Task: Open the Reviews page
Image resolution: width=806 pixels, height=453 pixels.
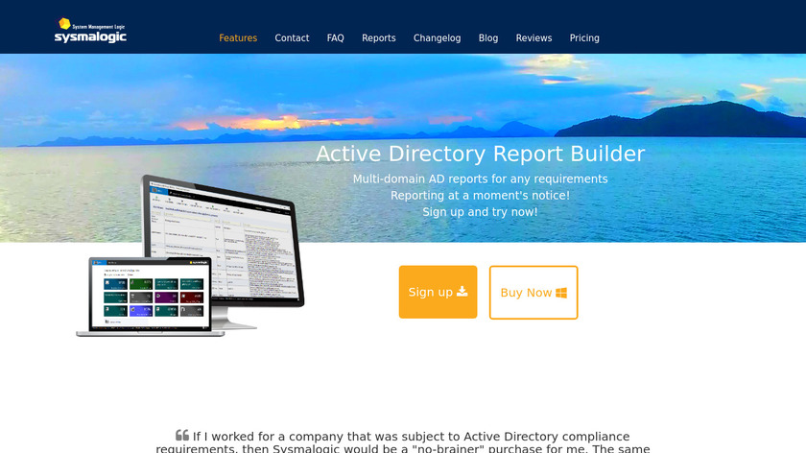Action: [x=534, y=38]
